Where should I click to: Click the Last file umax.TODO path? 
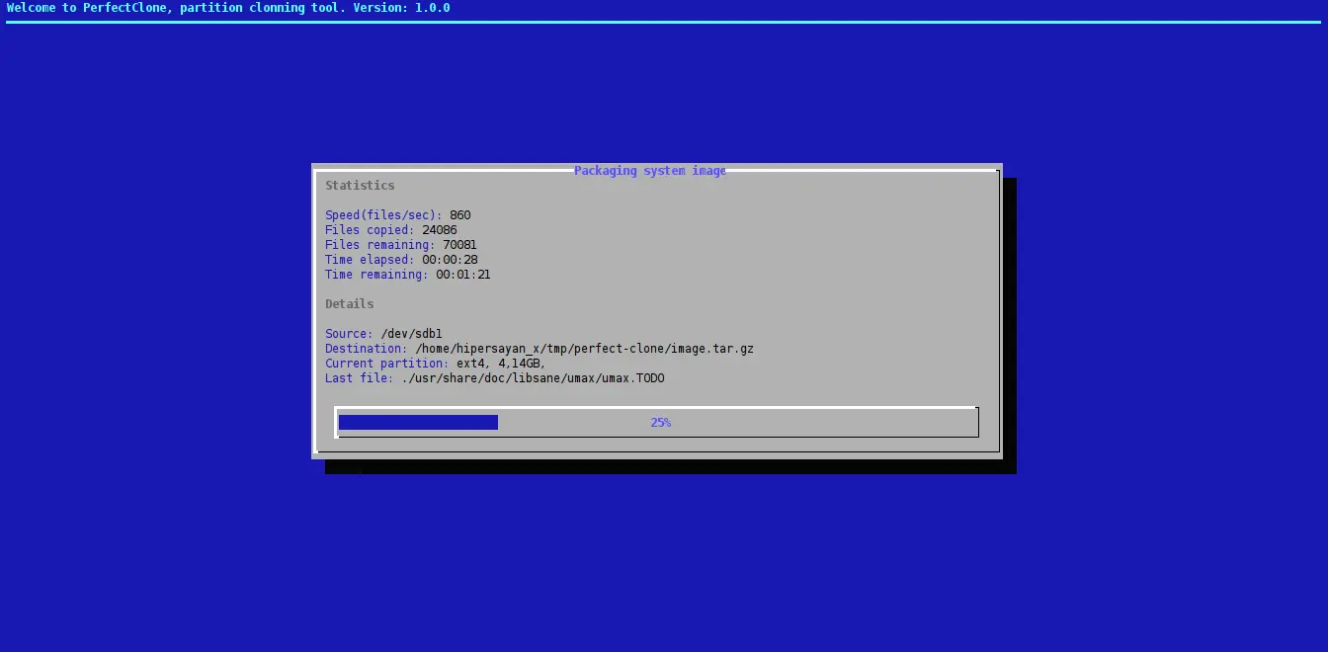click(x=533, y=378)
